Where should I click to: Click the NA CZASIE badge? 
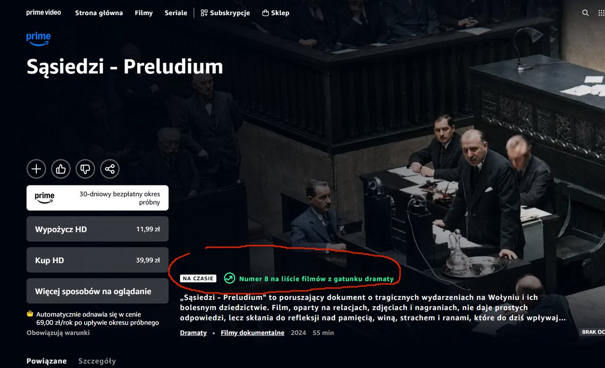(199, 278)
